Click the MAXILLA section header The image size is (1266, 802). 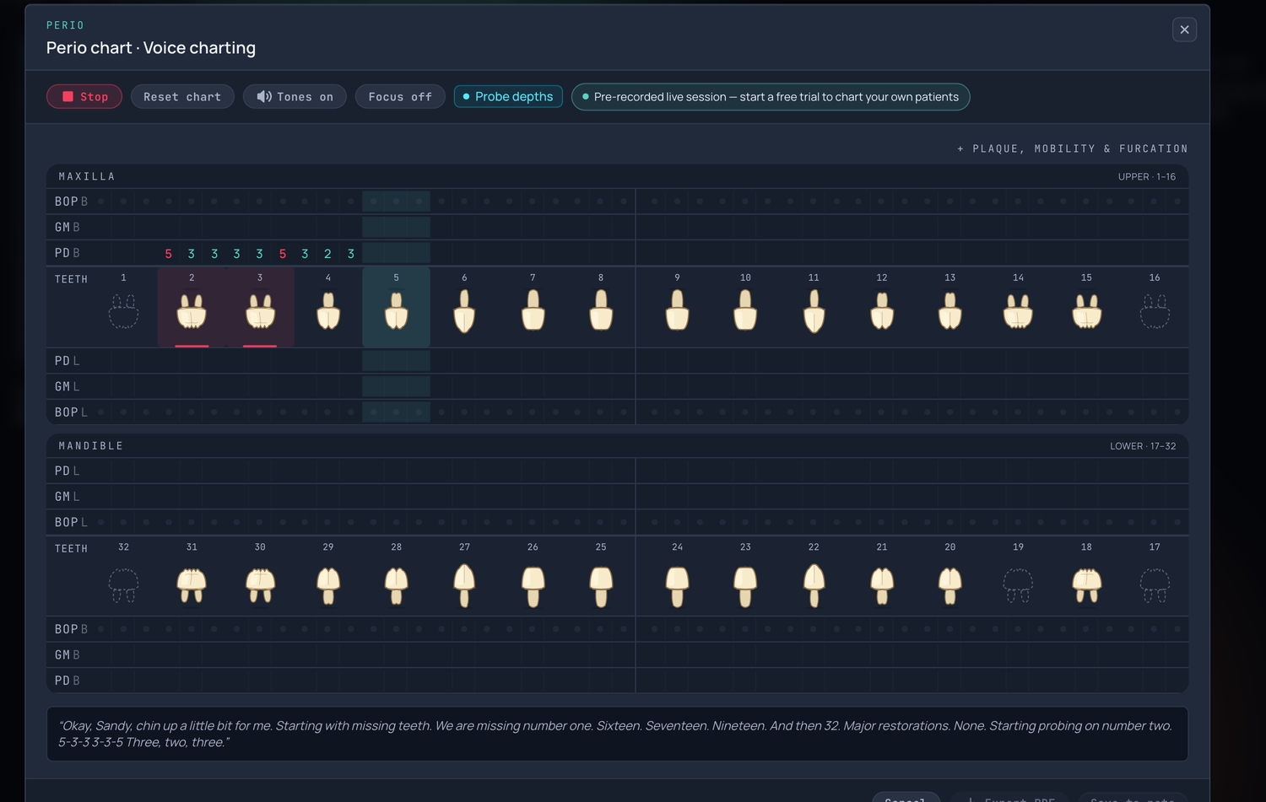[x=86, y=176]
